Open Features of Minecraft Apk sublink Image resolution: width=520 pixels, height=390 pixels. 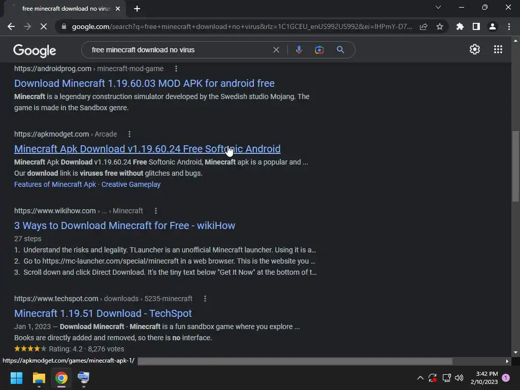[x=55, y=184]
